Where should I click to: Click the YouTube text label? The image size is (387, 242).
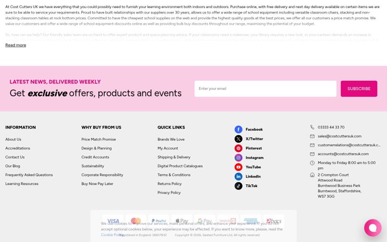point(253,167)
